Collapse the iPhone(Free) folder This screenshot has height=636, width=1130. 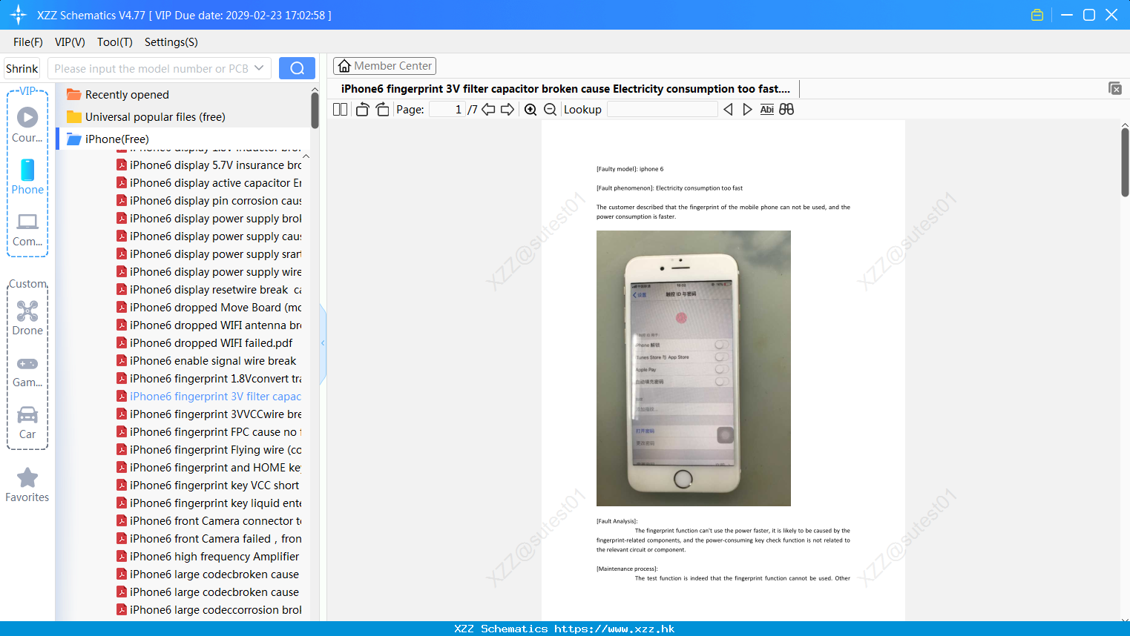click(108, 139)
